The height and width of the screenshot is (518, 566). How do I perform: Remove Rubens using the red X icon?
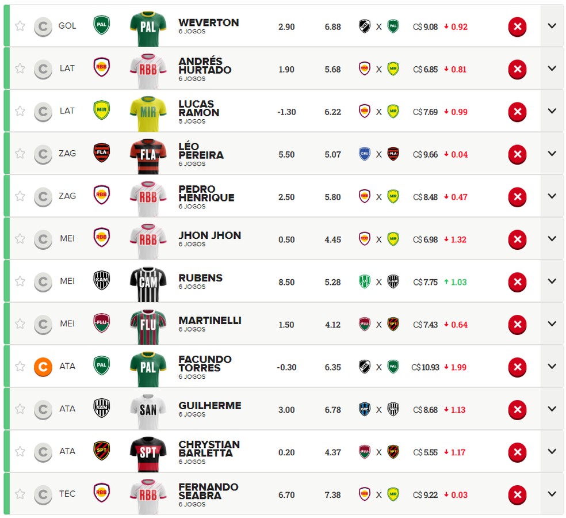[517, 282]
